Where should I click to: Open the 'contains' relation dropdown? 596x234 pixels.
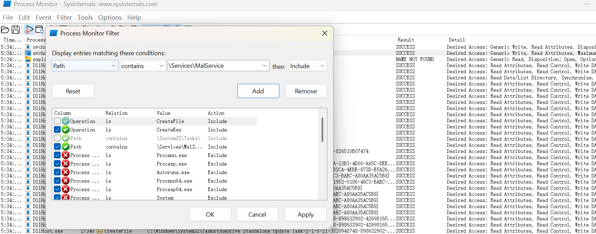(x=143, y=66)
